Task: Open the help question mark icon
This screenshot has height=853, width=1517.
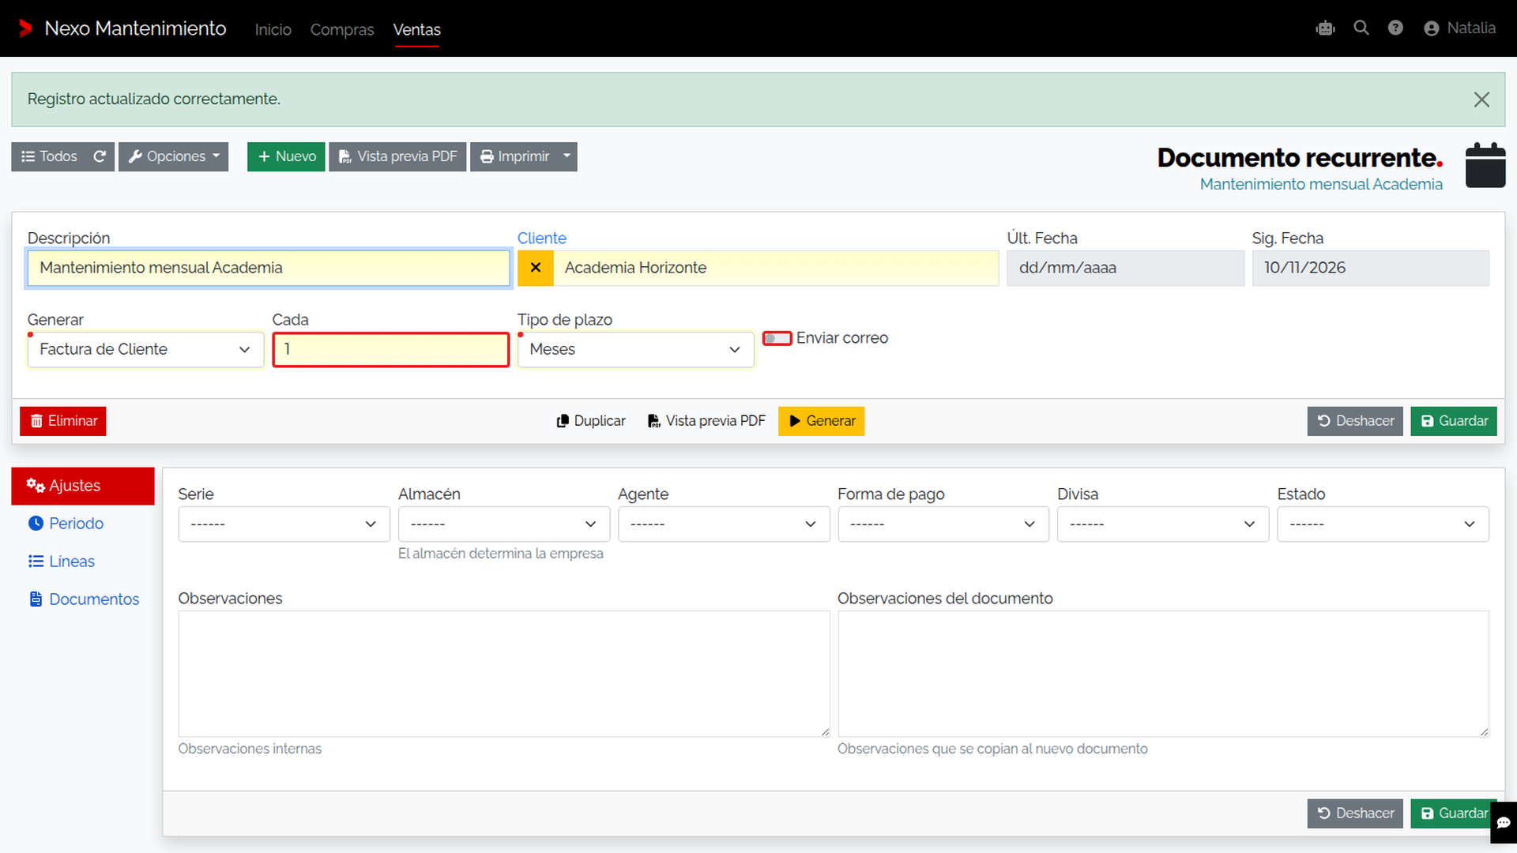Action: [1395, 28]
